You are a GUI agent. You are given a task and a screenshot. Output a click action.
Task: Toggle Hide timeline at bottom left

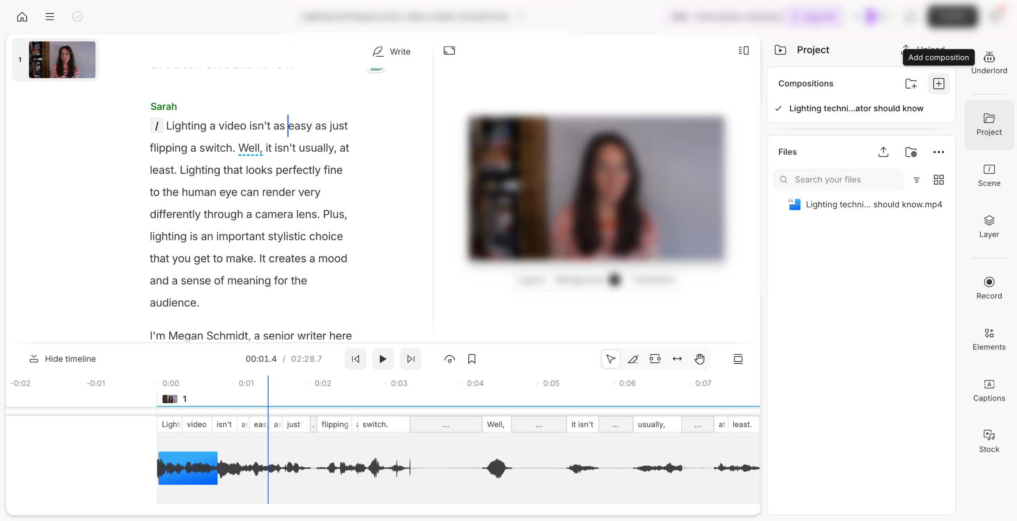point(62,358)
